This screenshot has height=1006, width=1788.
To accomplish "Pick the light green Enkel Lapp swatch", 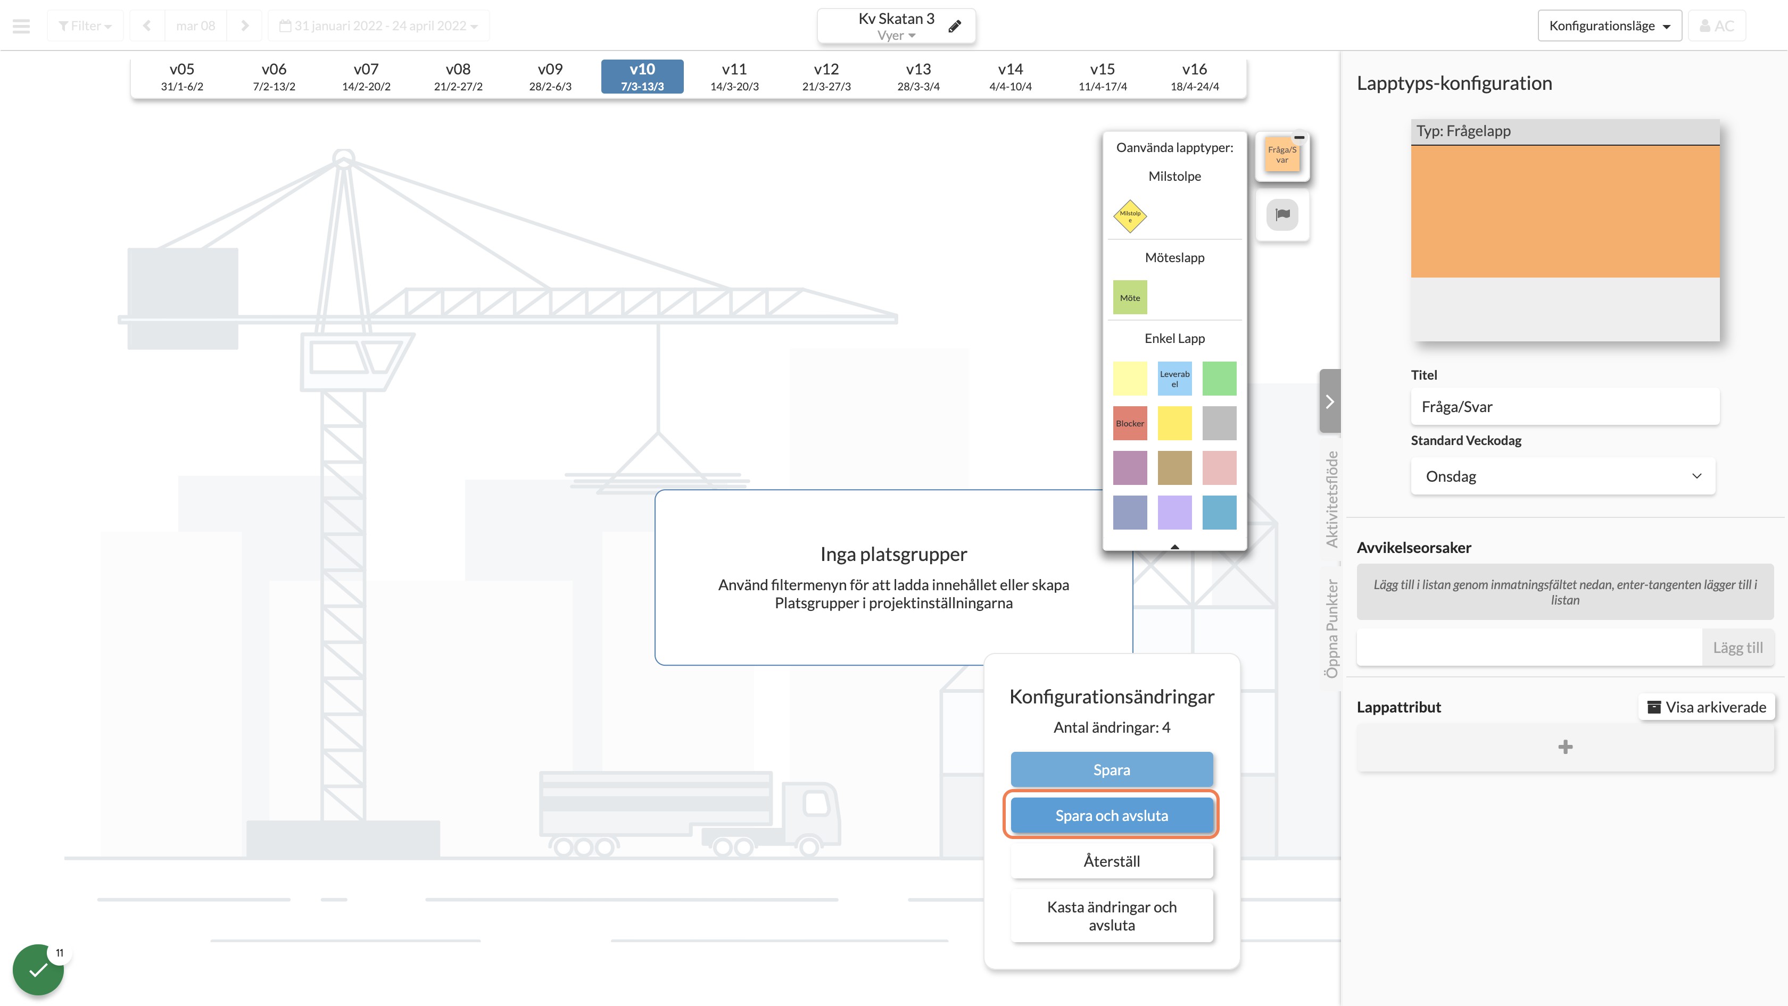I will (x=1220, y=379).
